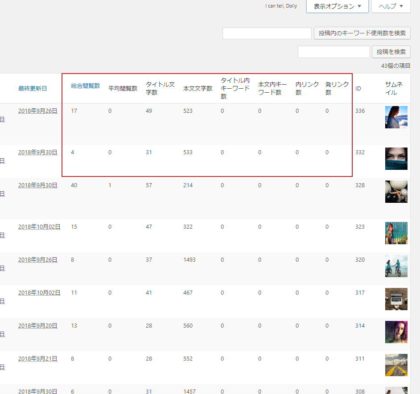Select the thumbnail for post 323
Screen dimensions: 420x394
(x=396, y=233)
